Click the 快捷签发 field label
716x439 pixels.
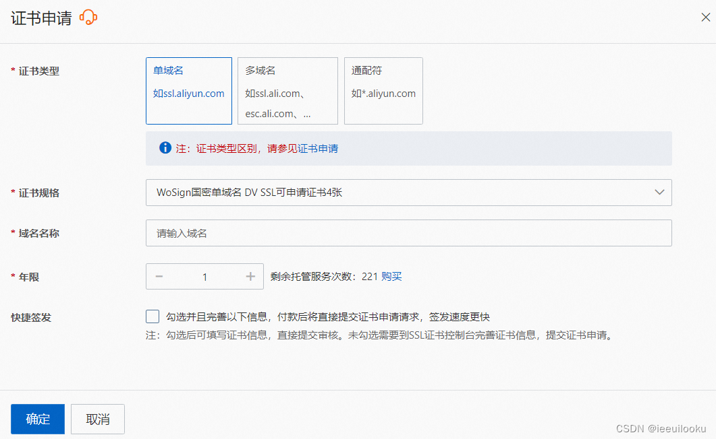[x=31, y=317]
